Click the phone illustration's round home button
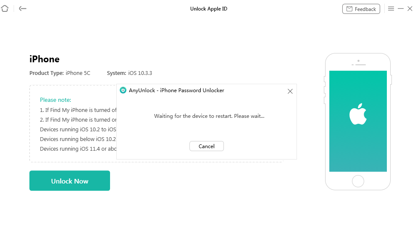The height and width of the screenshot is (242, 415). tap(358, 181)
